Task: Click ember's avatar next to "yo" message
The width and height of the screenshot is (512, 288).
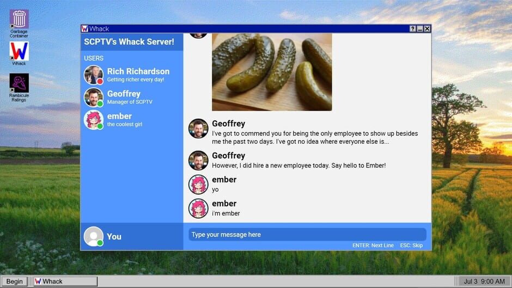Action: 198,185
